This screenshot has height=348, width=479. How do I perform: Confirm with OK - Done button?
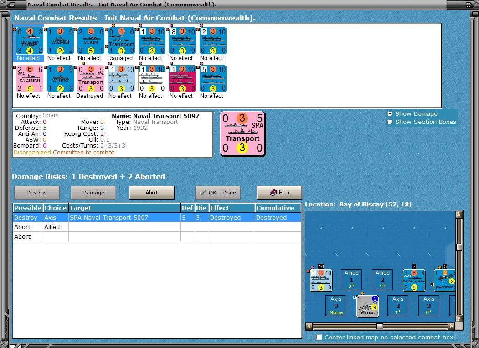[x=218, y=193]
